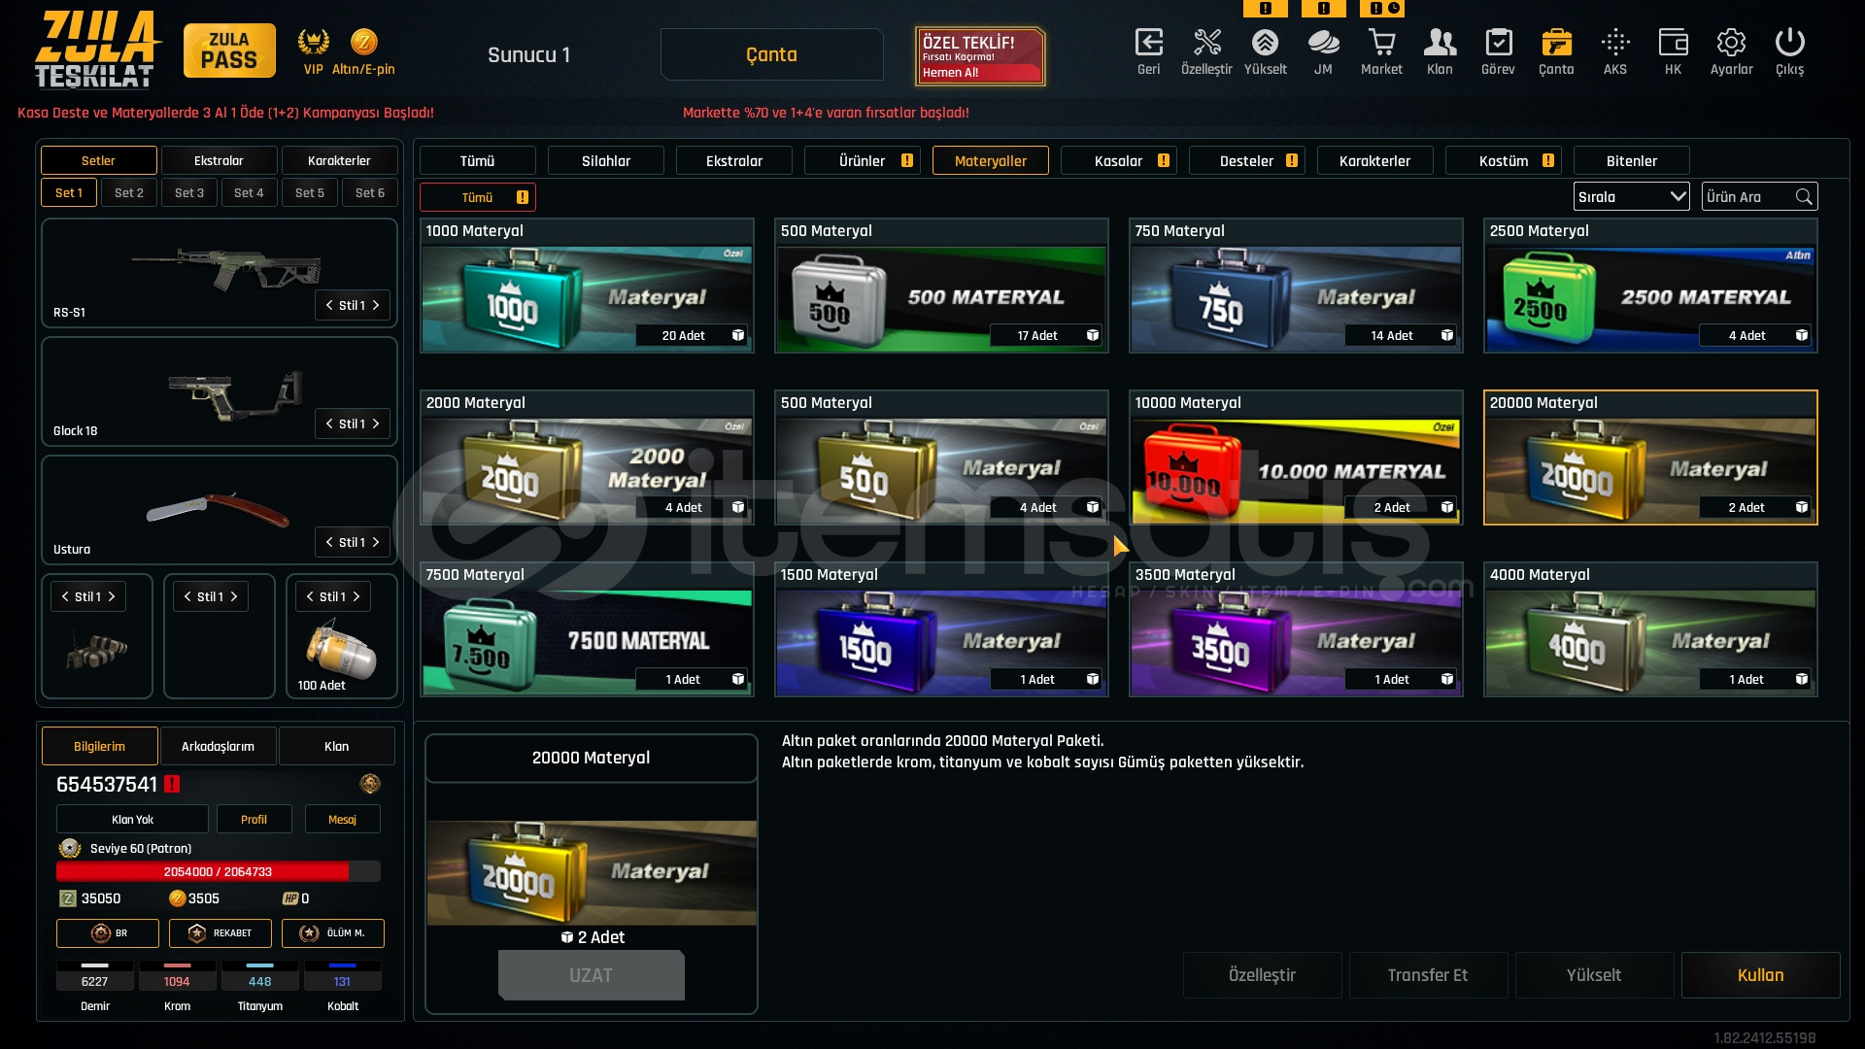Click the Kullan button
This screenshot has height=1049, width=1865.
(x=1760, y=975)
